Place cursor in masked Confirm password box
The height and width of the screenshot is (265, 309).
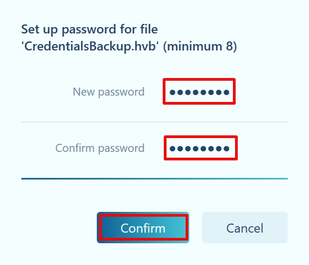click(201, 148)
